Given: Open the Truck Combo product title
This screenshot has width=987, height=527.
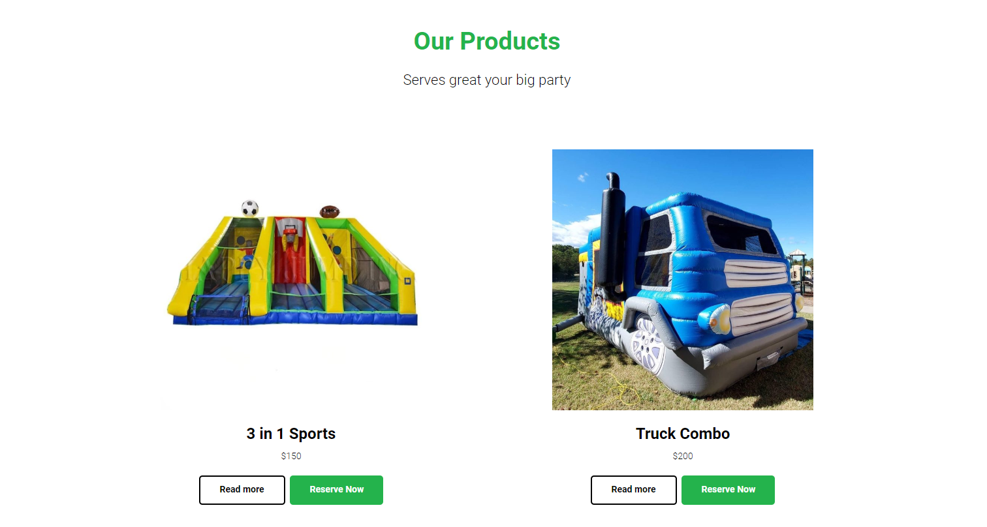Looking at the screenshot, I should [x=683, y=434].
